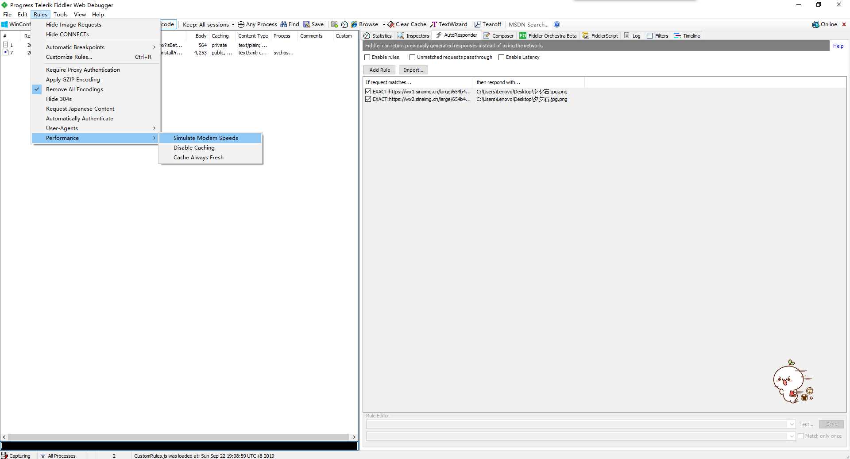Screen dimensions: 850x459
Task: Click the 'Content-Type' column header
Action: pyautogui.click(x=253, y=36)
